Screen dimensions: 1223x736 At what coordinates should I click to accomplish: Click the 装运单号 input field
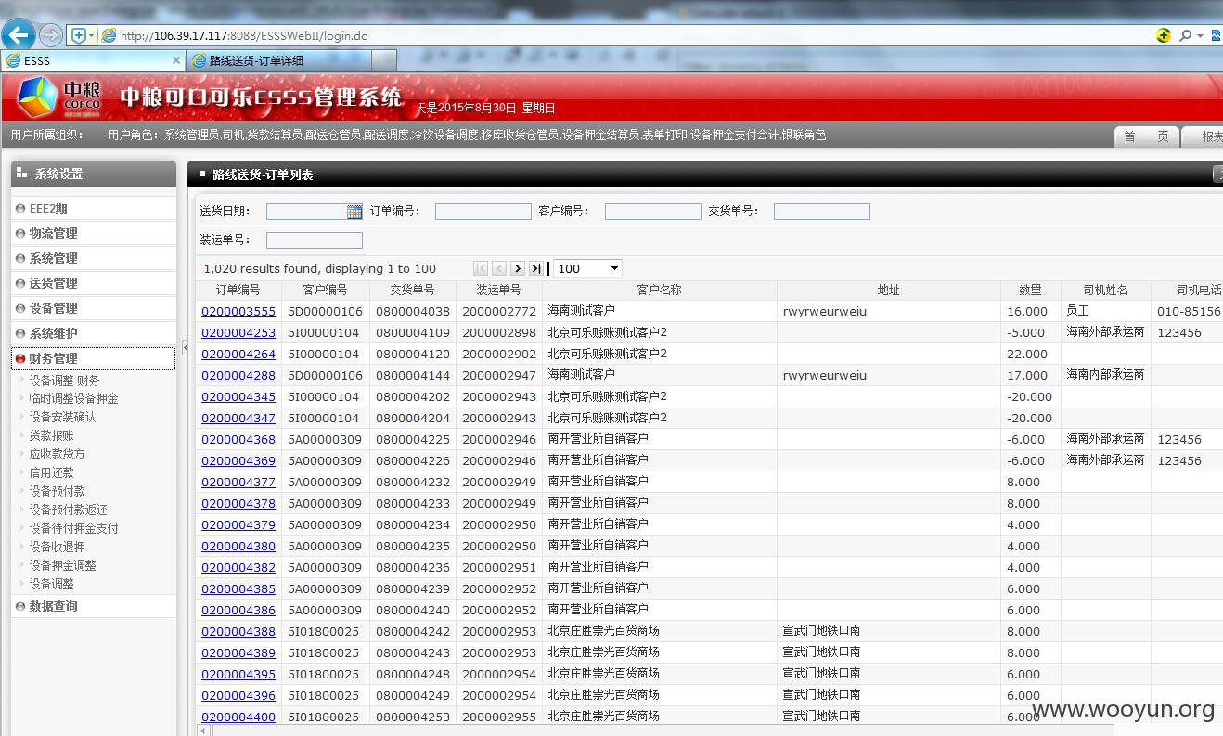[314, 240]
